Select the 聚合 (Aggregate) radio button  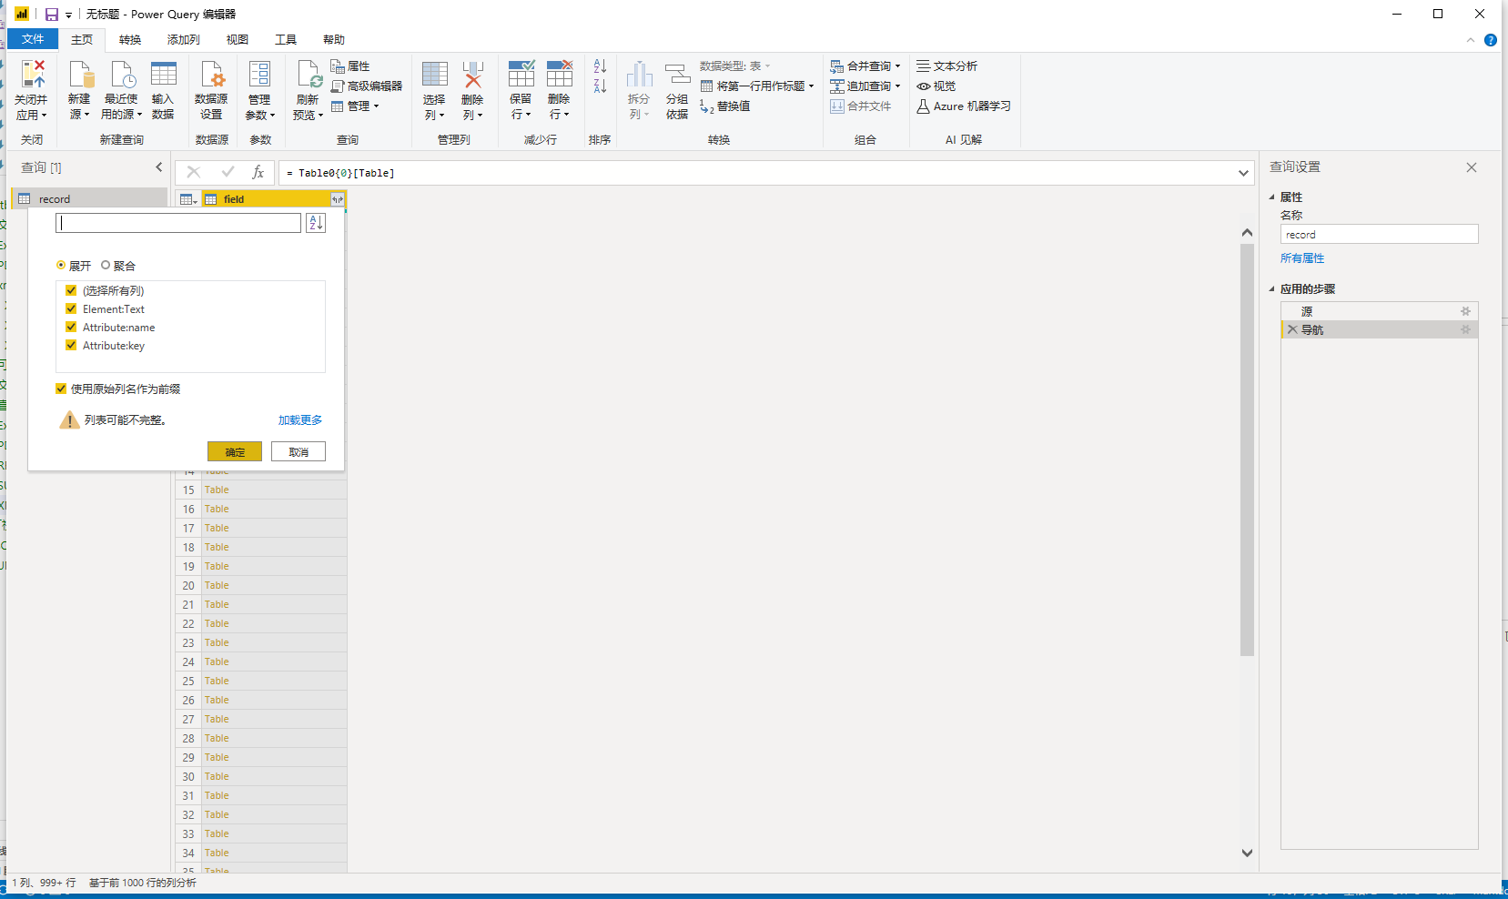click(106, 266)
